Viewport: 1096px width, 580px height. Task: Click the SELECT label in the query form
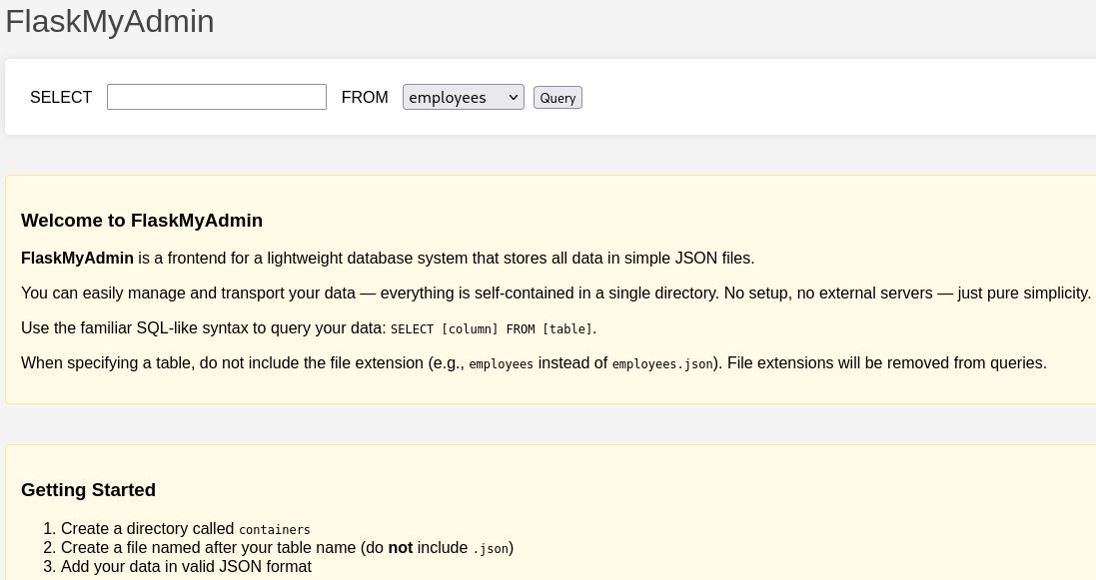(61, 97)
